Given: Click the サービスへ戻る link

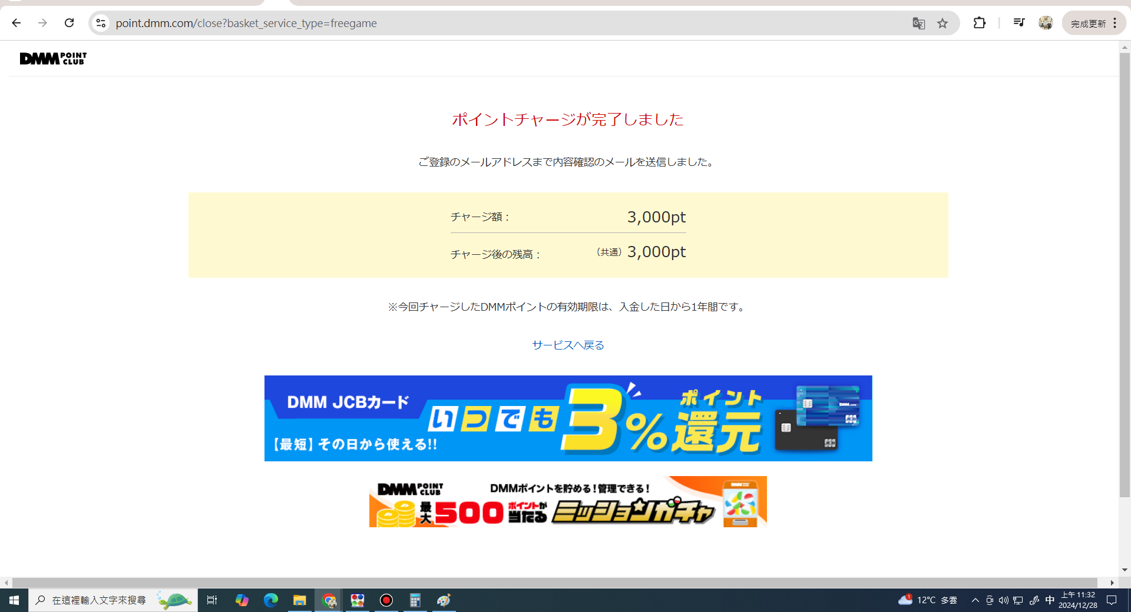Looking at the screenshot, I should [x=568, y=345].
